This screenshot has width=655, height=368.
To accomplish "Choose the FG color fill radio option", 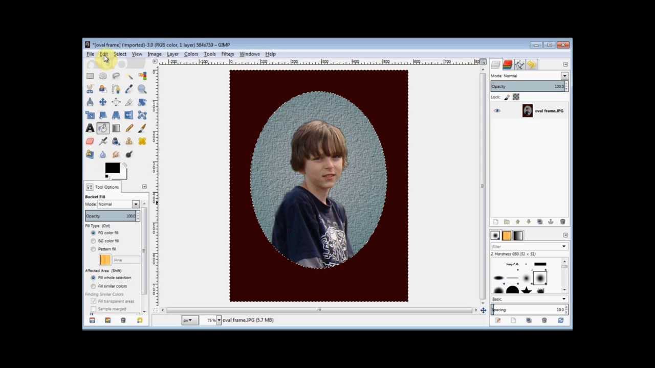I will point(93,233).
